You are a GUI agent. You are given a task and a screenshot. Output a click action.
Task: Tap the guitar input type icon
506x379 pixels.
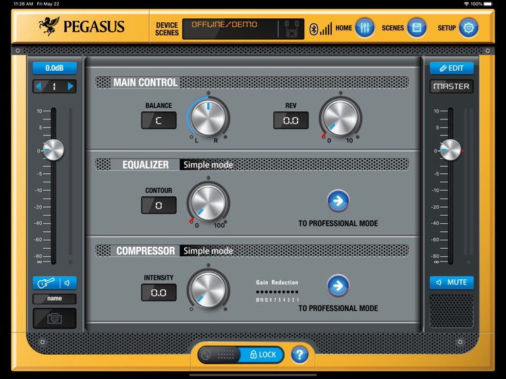pos(46,283)
